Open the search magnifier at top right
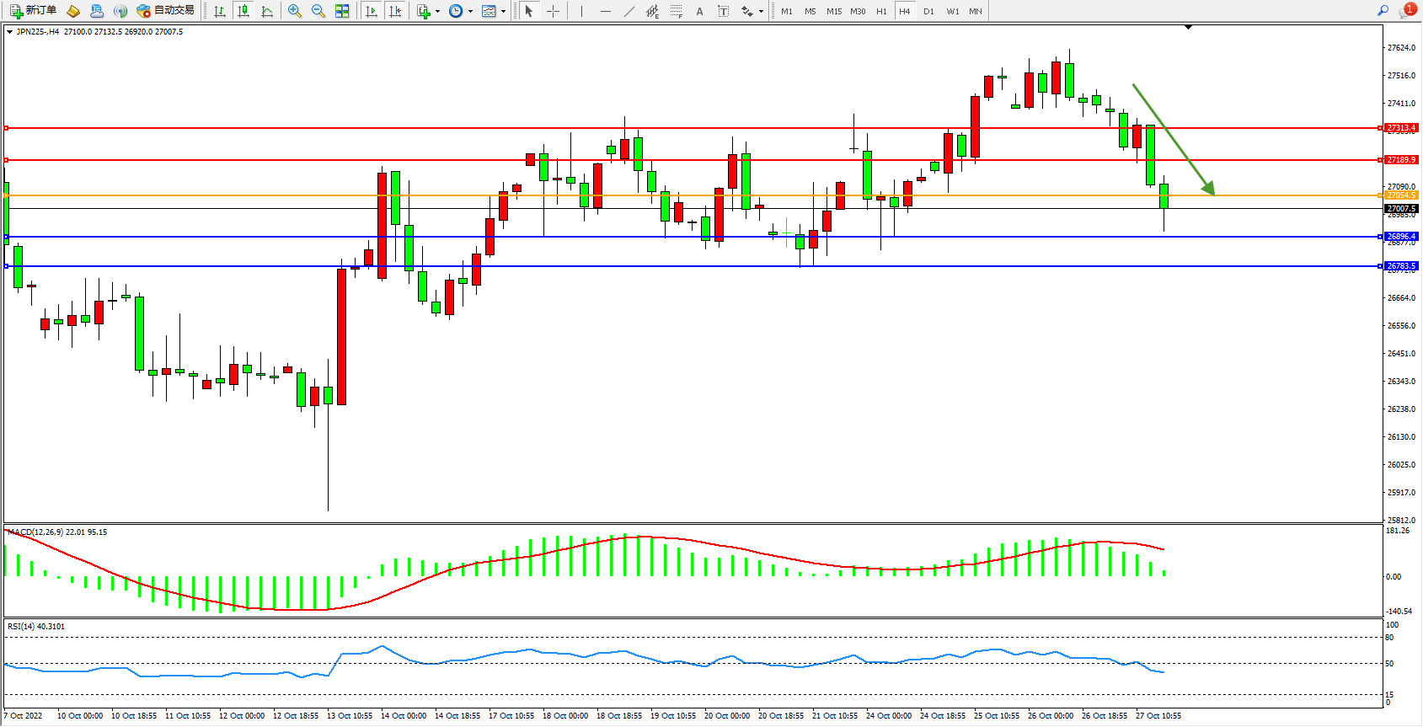This screenshot has height=727, width=1423. pyautogui.click(x=1383, y=11)
